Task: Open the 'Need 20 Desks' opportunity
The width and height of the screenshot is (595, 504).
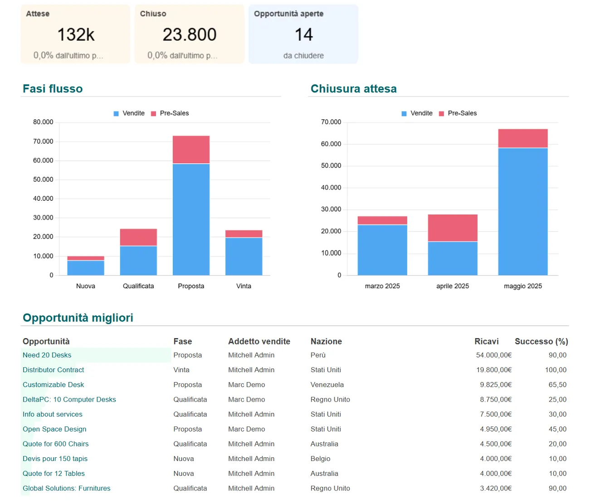Action: tap(47, 355)
